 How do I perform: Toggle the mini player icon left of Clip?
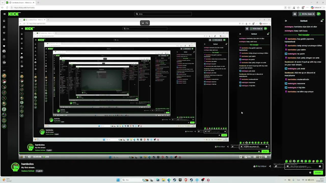click(x=241, y=157)
